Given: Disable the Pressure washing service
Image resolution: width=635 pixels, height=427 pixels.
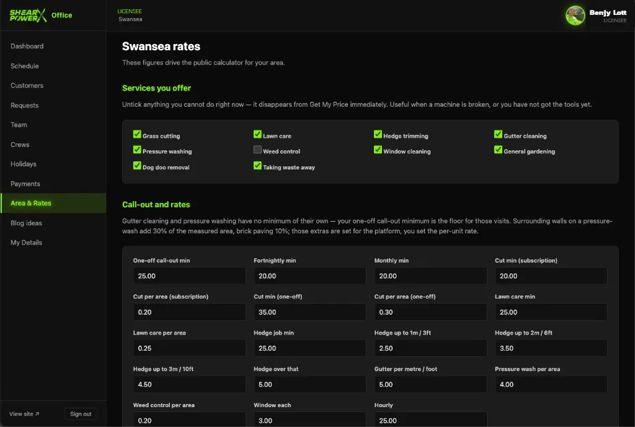Looking at the screenshot, I should coord(137,150).
